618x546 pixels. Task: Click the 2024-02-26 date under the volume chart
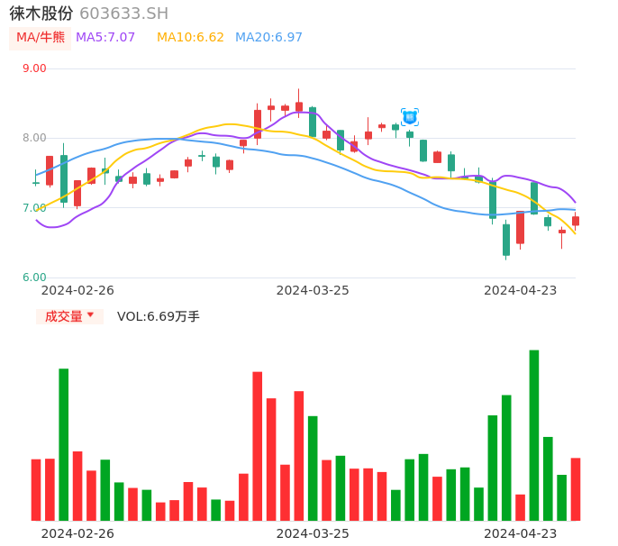77,533
